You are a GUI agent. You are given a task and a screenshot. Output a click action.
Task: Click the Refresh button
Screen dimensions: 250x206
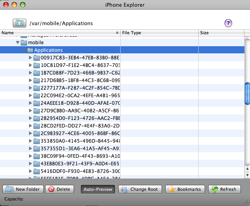point(225,189)
